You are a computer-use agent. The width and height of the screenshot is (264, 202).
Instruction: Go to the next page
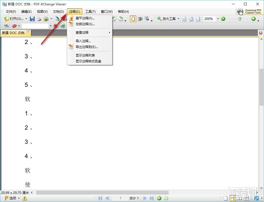pyautogui.click(x=145, y=198)
